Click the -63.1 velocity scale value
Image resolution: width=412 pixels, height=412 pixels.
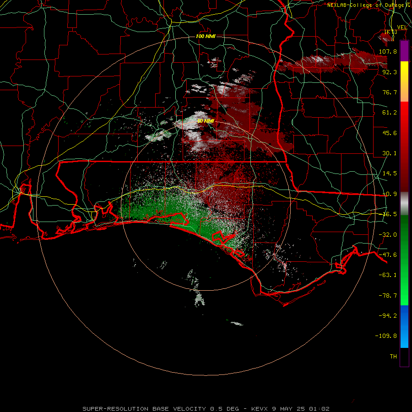388,275
